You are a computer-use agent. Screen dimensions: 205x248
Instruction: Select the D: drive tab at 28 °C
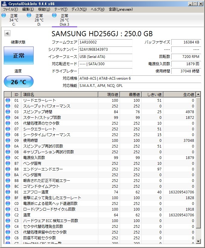[x=39, y=20]
